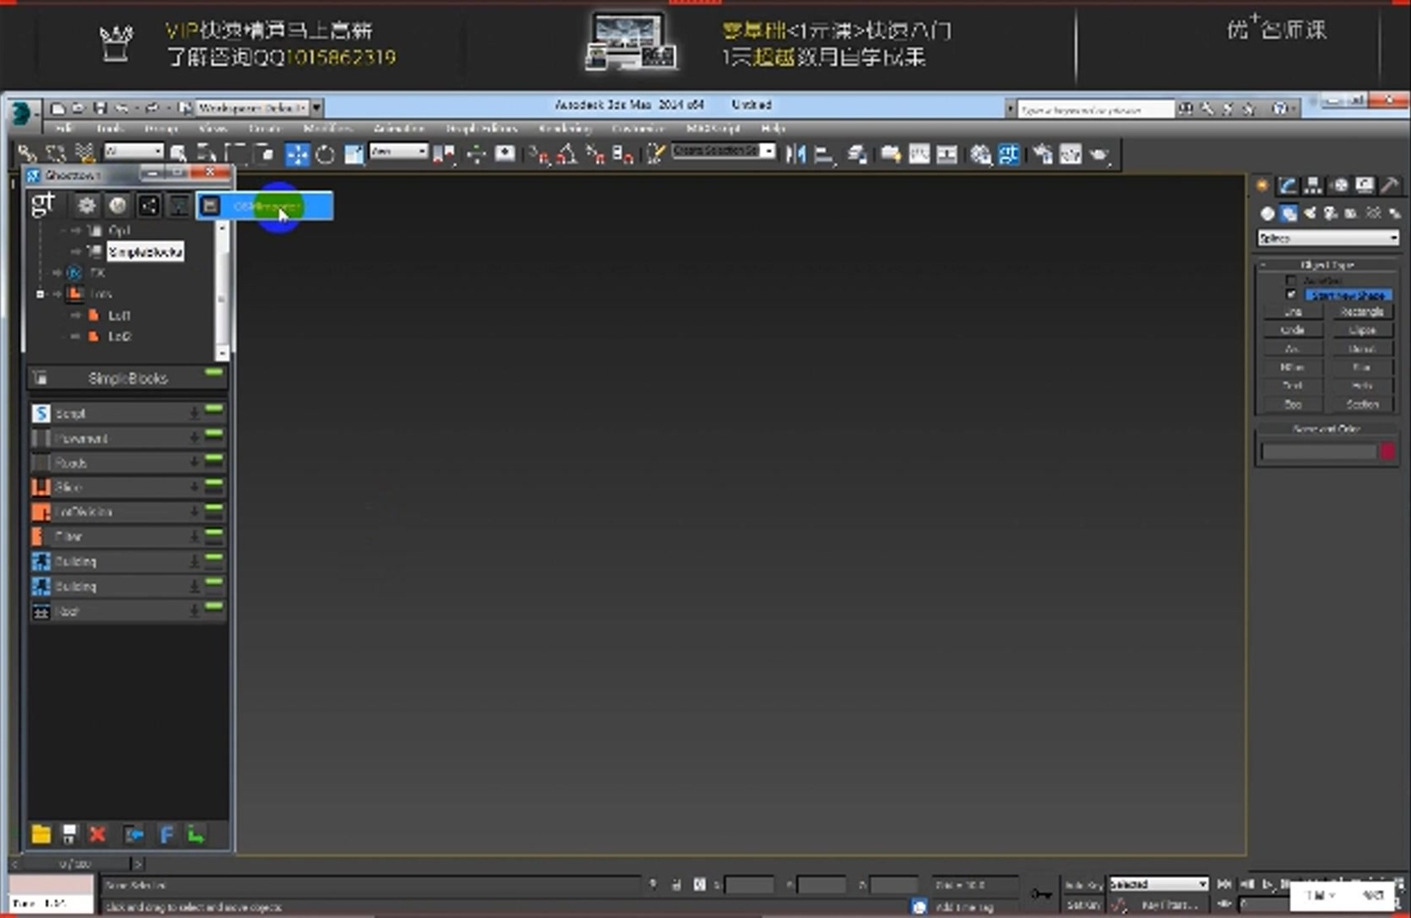
Task: Click the Ghosttown share nodes icon
Action: click(149, 205)
